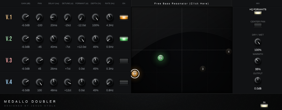This screenshot has width=282, height=110.
Task: Click the V.4 Gain knob
Action: point(25,82)
